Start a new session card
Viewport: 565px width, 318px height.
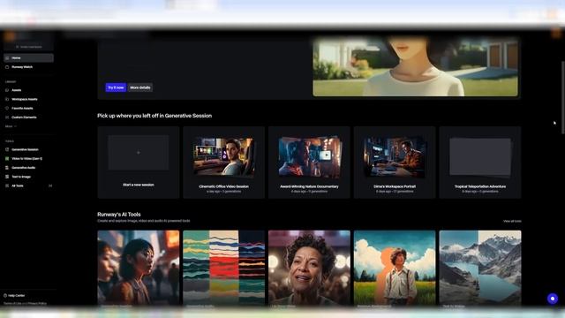click(x=139, y=163)
